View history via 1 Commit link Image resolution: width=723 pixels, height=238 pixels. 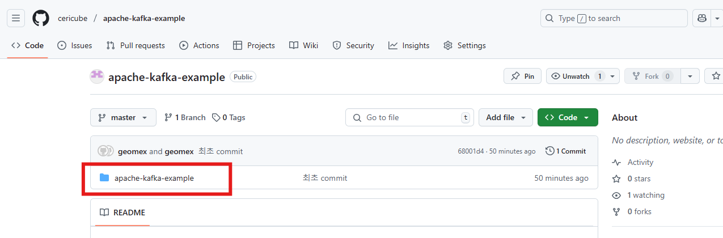tap(565, 151)
